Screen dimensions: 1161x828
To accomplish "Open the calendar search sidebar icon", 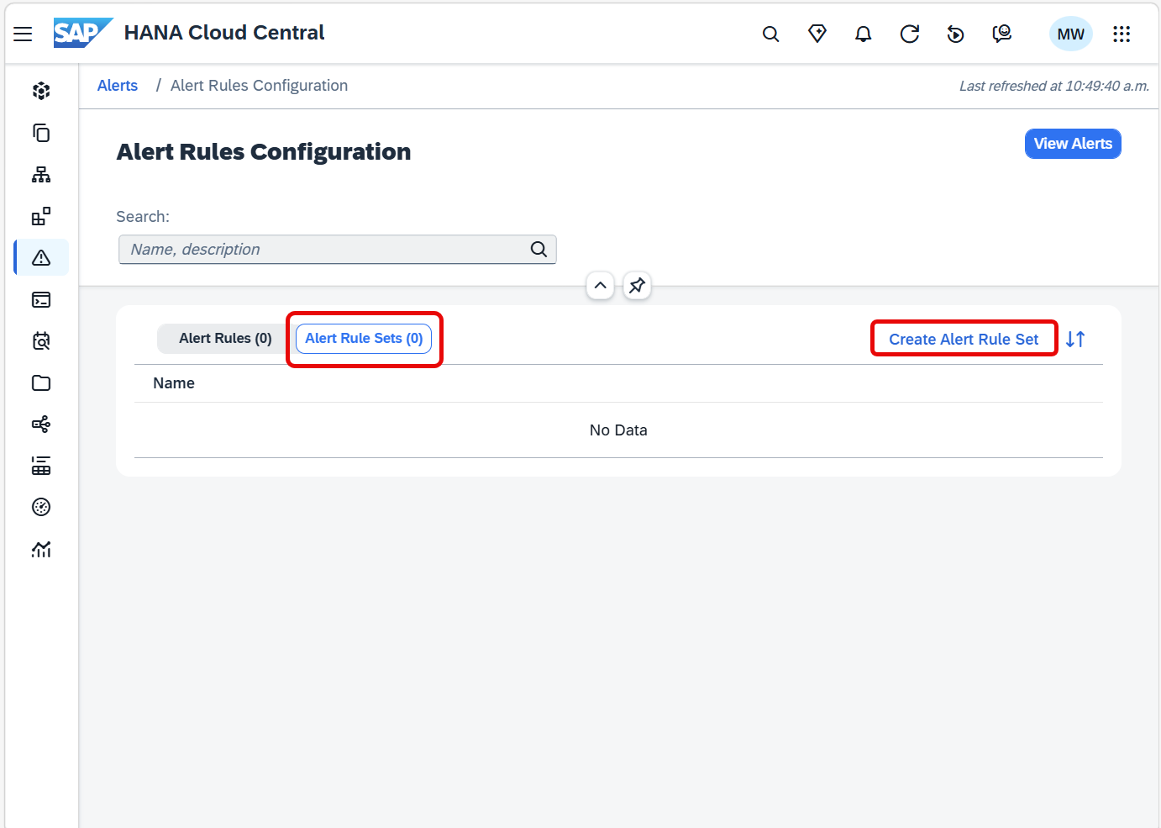I will (41, 340).
